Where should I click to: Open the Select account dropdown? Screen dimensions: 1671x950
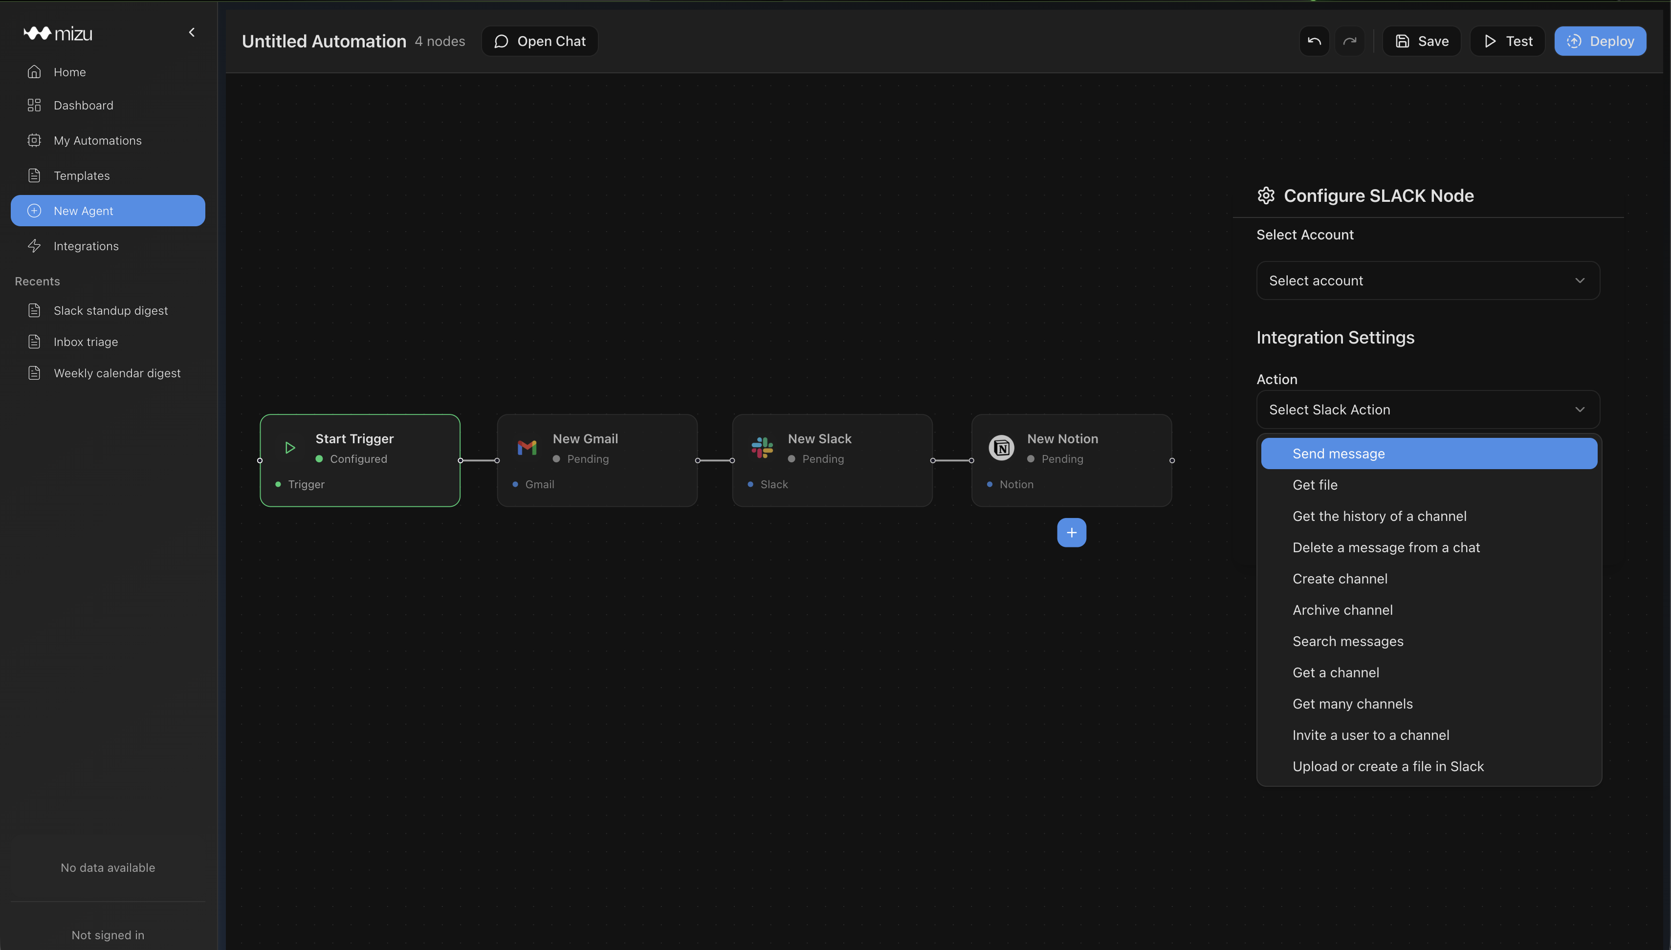tap(1428, 281)
